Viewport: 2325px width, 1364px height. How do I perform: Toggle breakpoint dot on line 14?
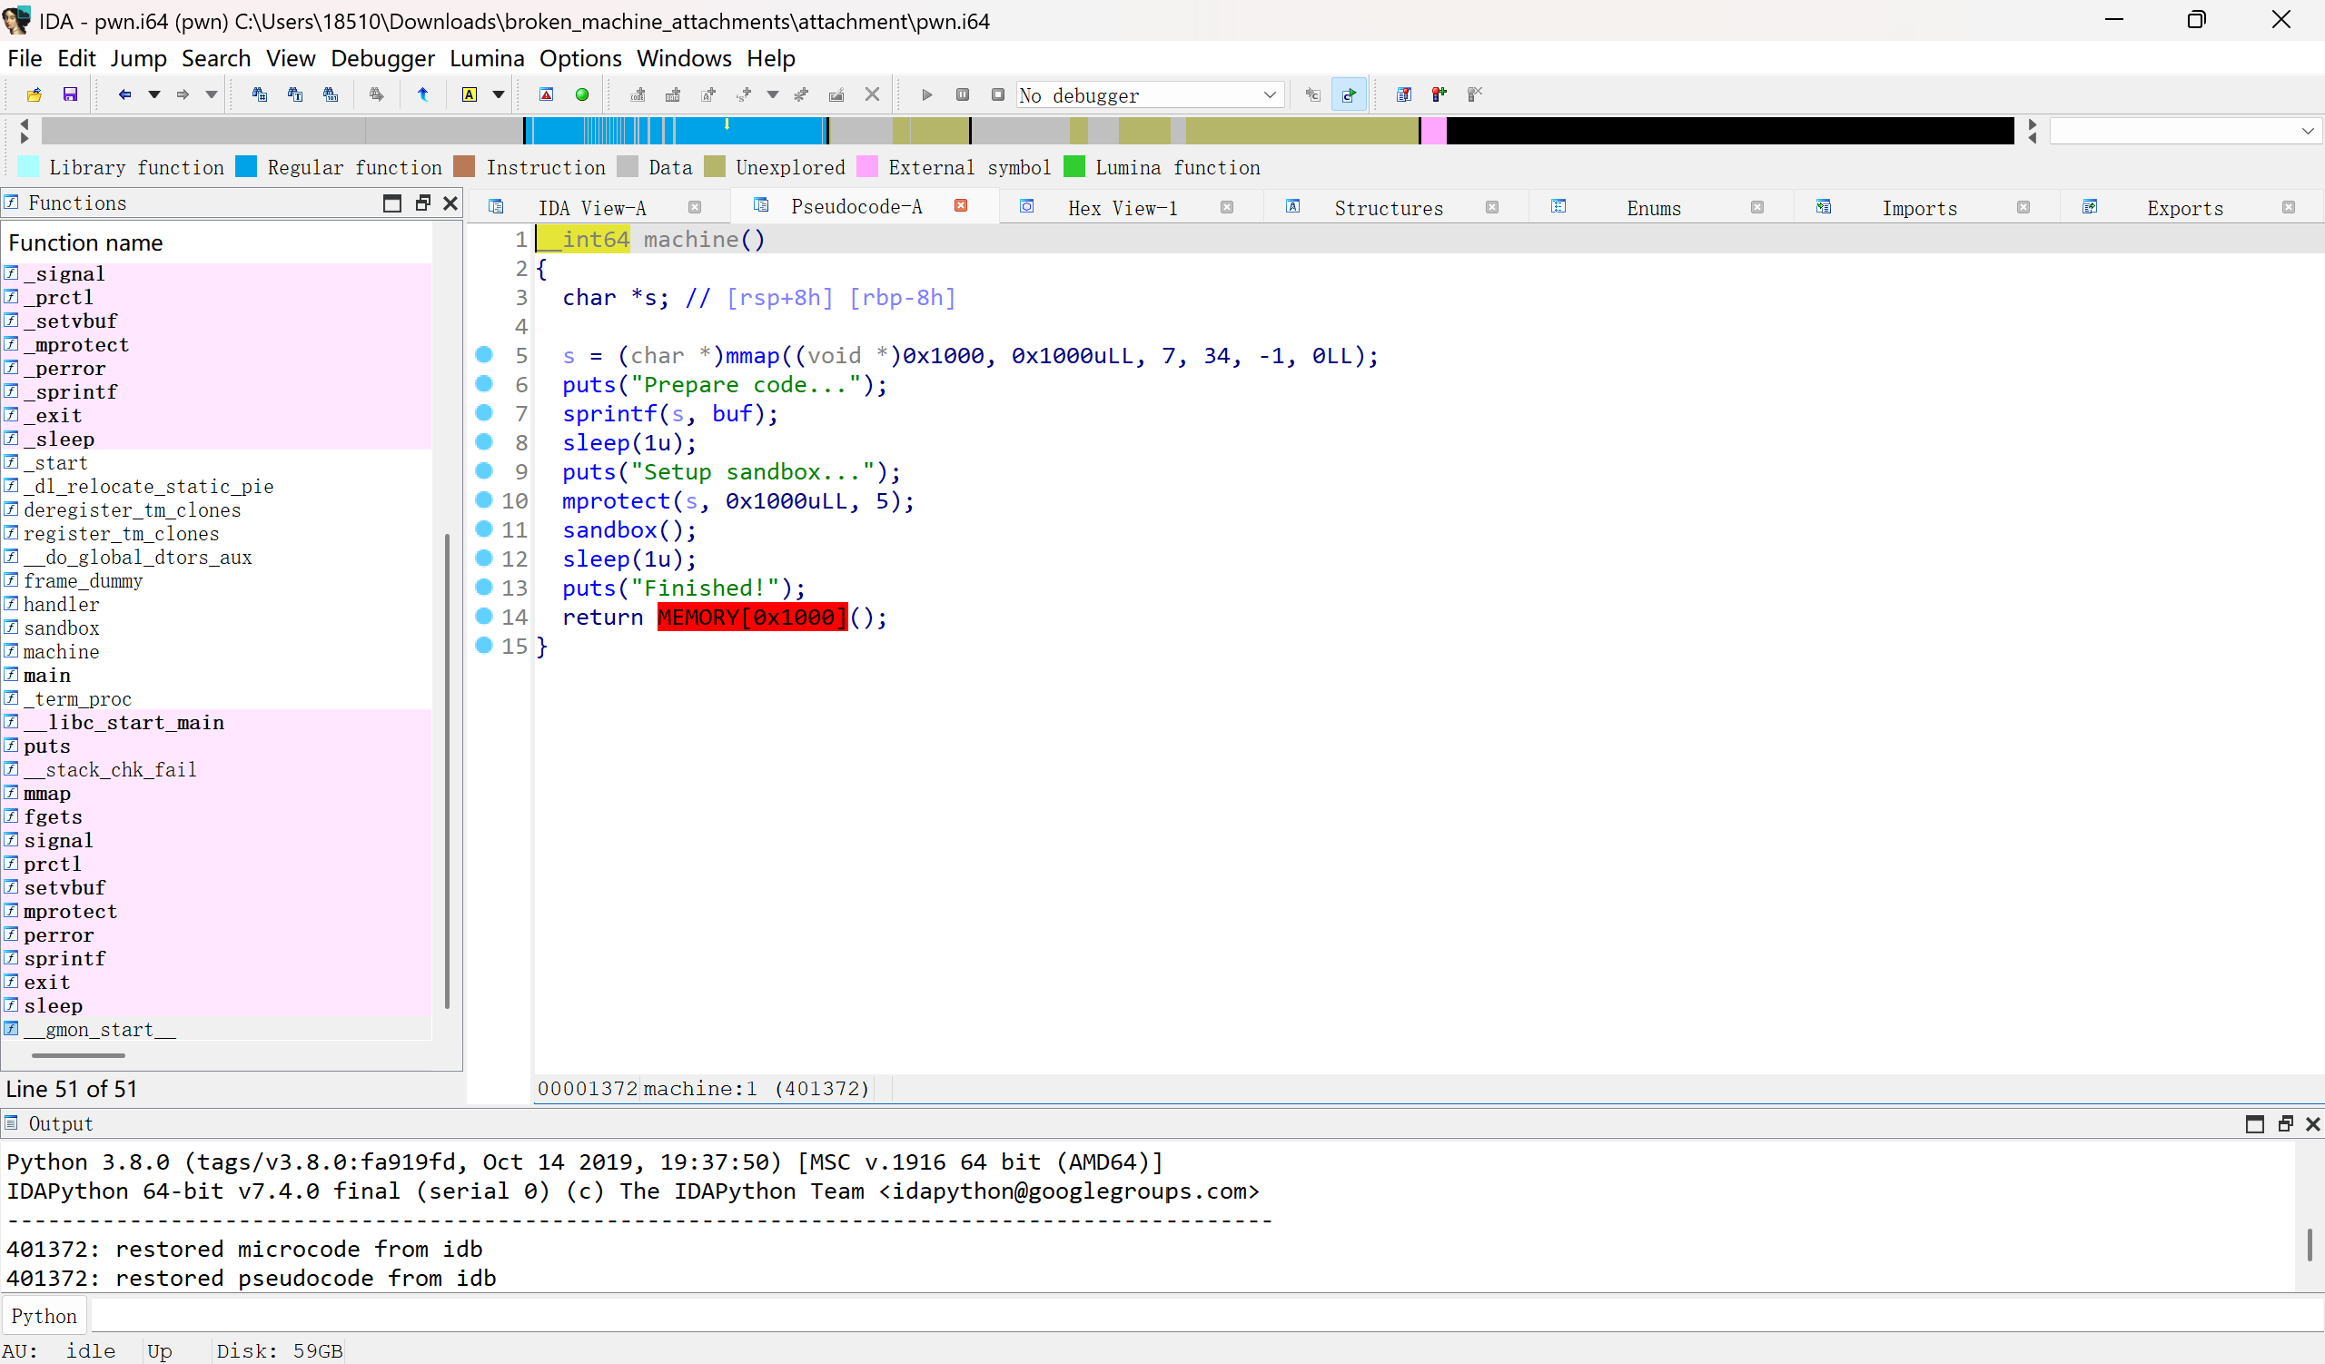click(483, 616)
